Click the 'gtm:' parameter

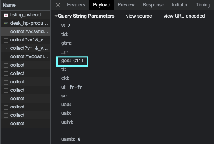click(x=66, y=43)
